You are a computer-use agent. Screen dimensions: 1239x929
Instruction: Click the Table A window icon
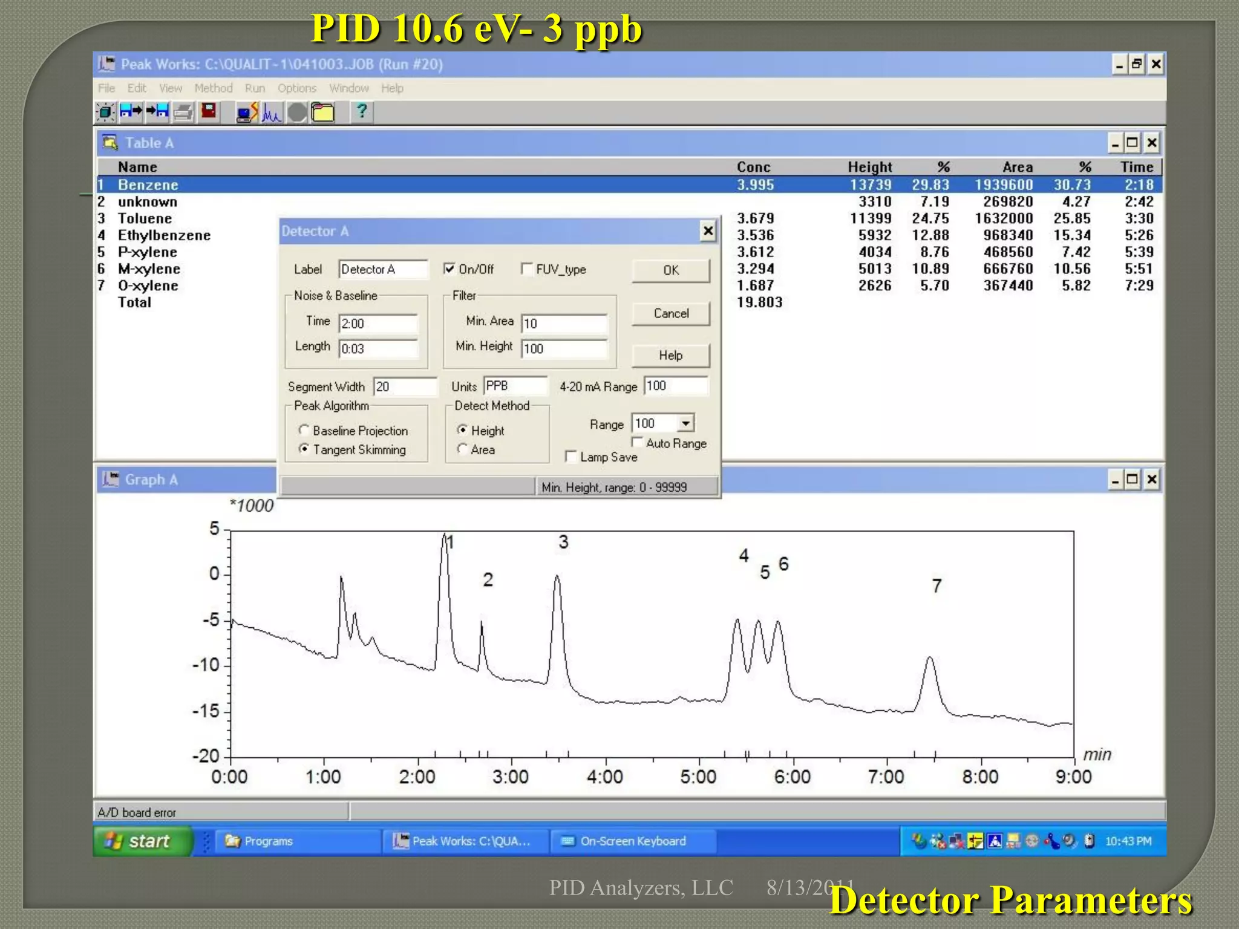110,143
